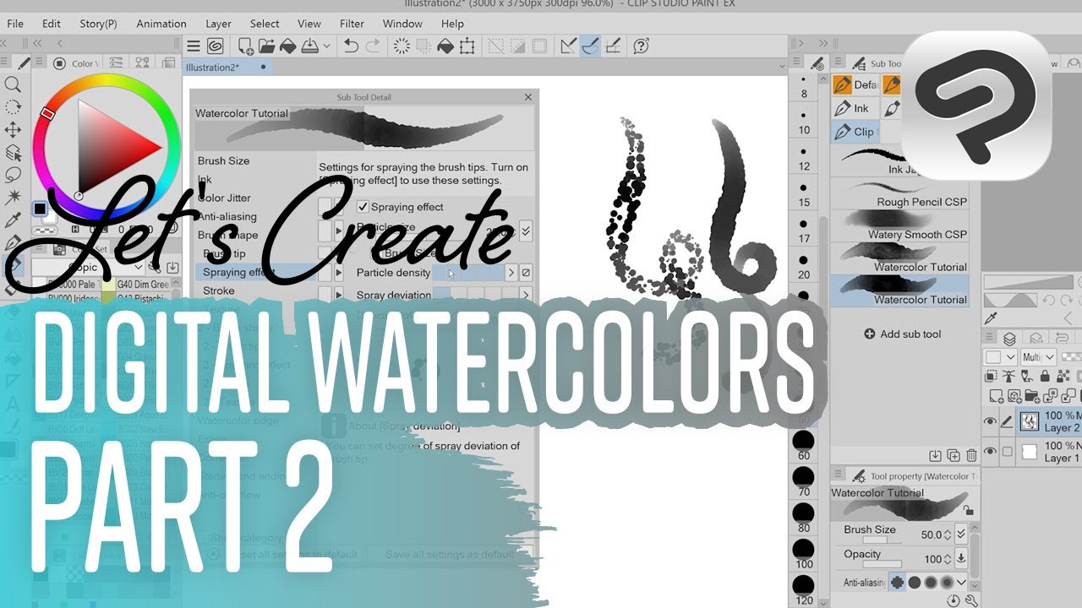
Task: Open the Brush Size category in Sub Tool Detail
Action: (223, 160)
